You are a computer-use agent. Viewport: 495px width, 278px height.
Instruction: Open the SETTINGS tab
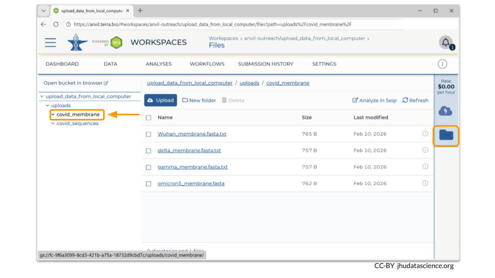tap(324, 64)
